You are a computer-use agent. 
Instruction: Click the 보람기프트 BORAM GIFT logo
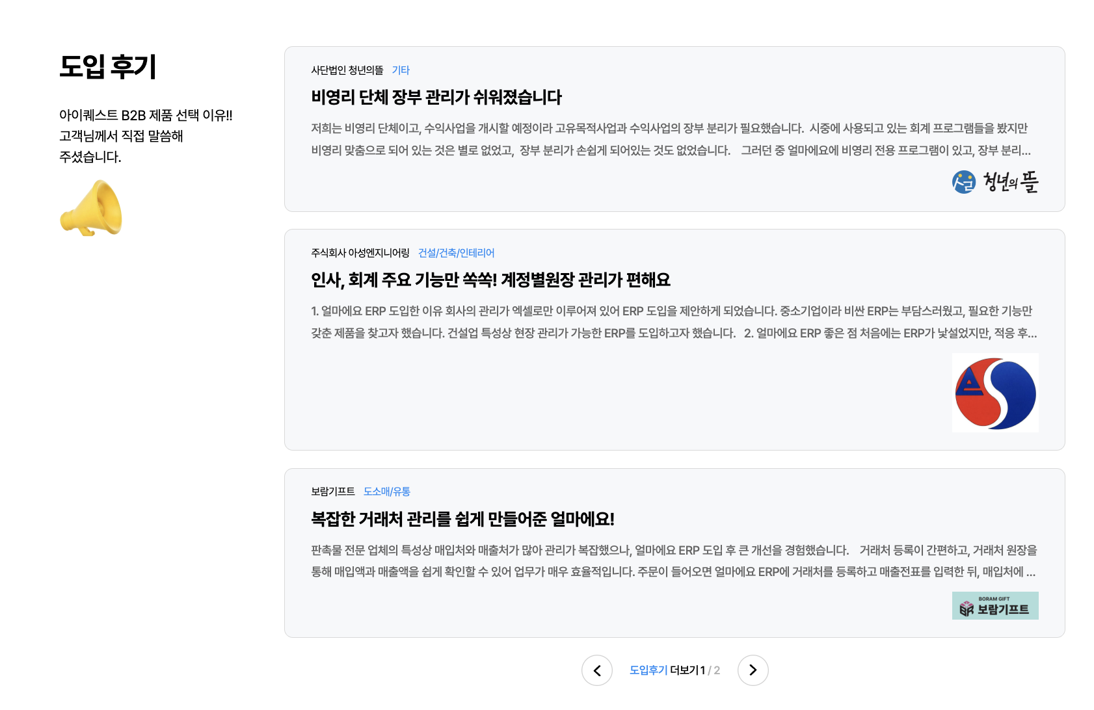point(994,605)
